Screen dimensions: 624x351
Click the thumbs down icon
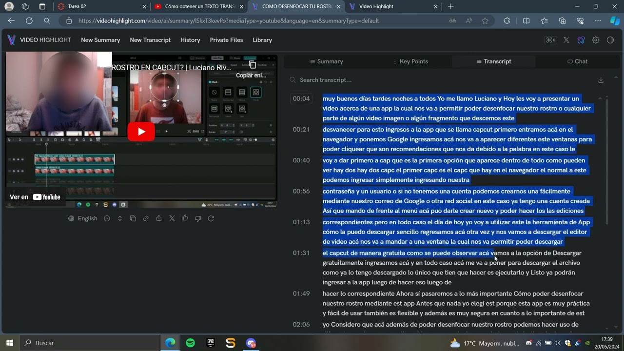tap(198, 218)
